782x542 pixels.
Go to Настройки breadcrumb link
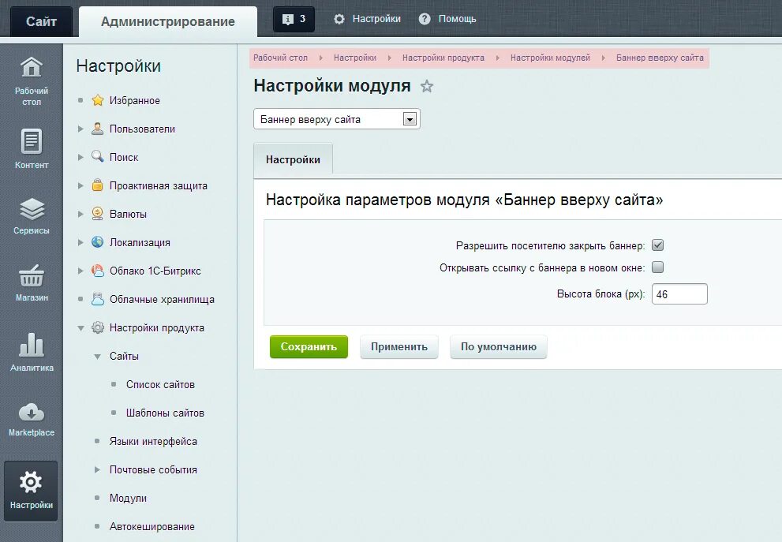355,58
